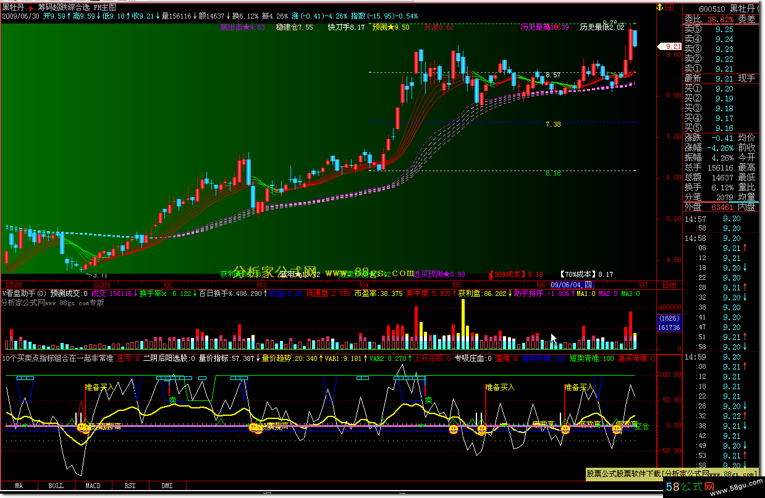Switch to the BOLL indicator tab
765x498 pixels.
point(56,486)
